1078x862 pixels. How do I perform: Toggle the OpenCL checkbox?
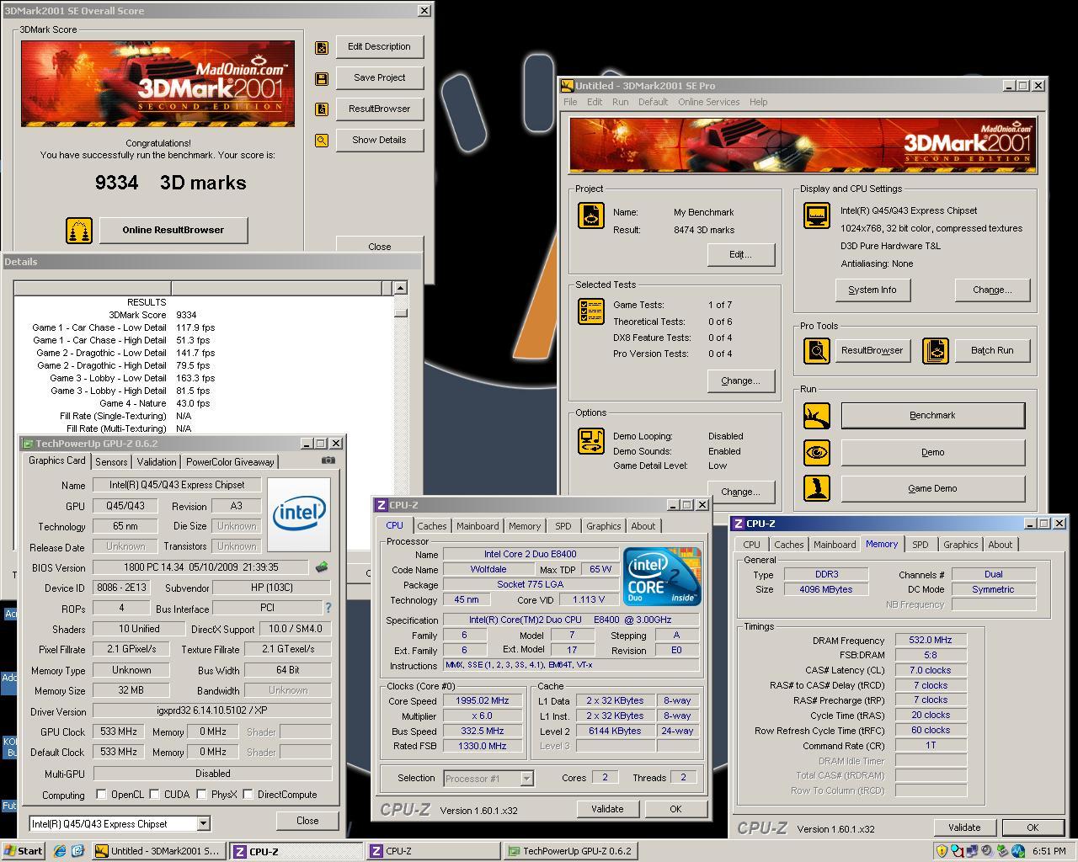(x=101, y=795)
